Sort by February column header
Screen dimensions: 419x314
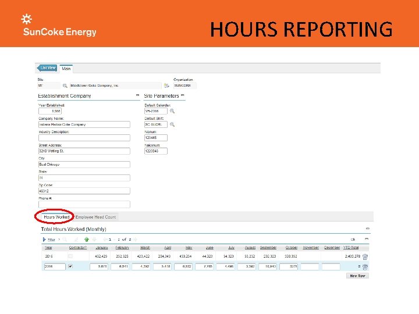(x=122, y=248)
